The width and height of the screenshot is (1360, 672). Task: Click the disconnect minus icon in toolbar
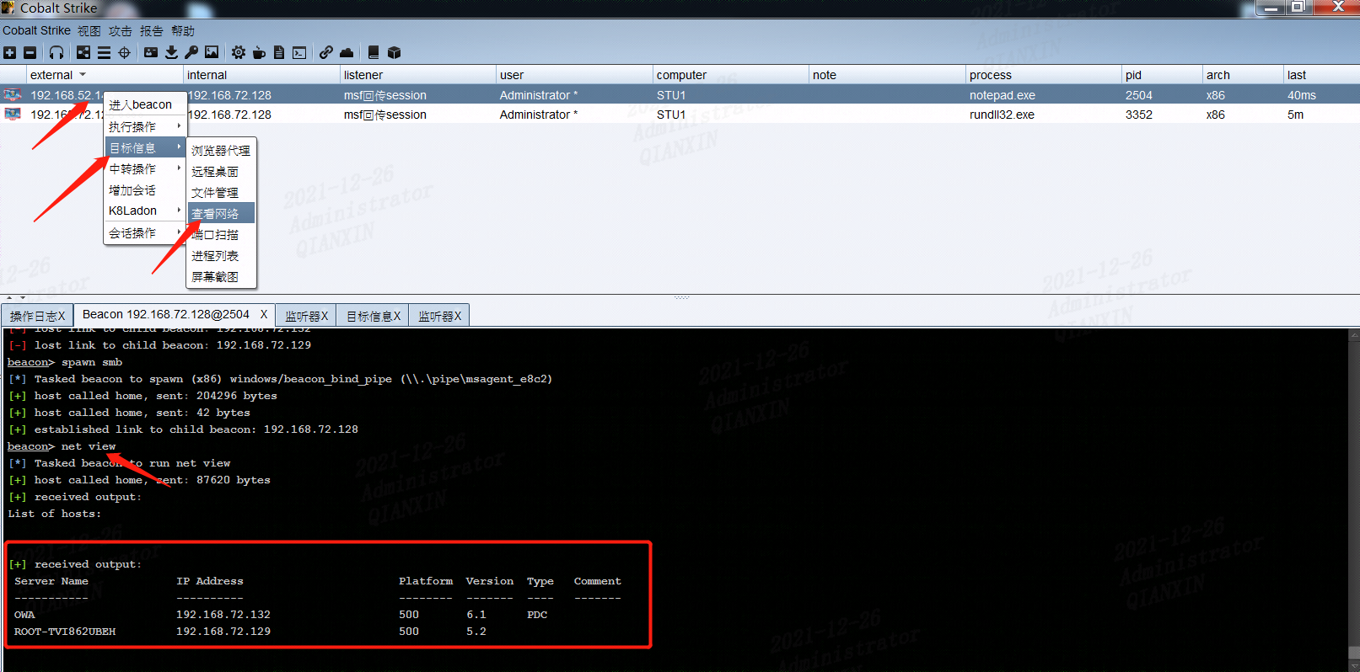click(x=30, y=52)
